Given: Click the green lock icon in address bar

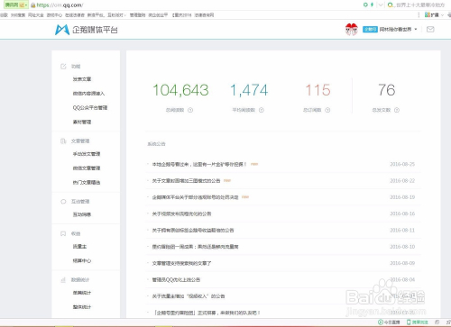Looking at the screenshot, I should [x=33, y=5].
